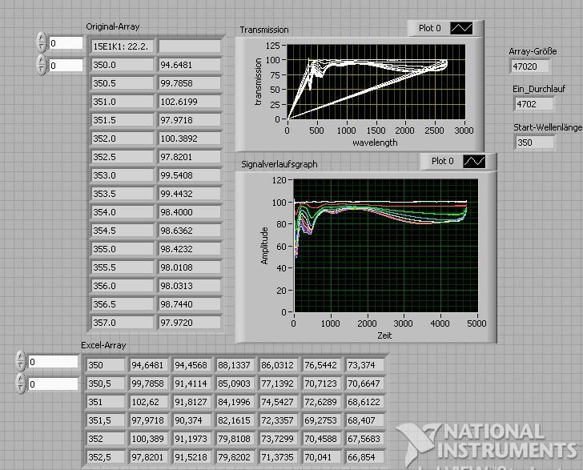
Task: Click the Transmission x-axis maximum value 3000
Action: (464, 131)
